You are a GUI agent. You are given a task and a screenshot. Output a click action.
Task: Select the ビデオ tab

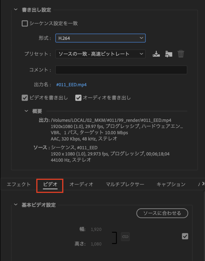(50, 184)
